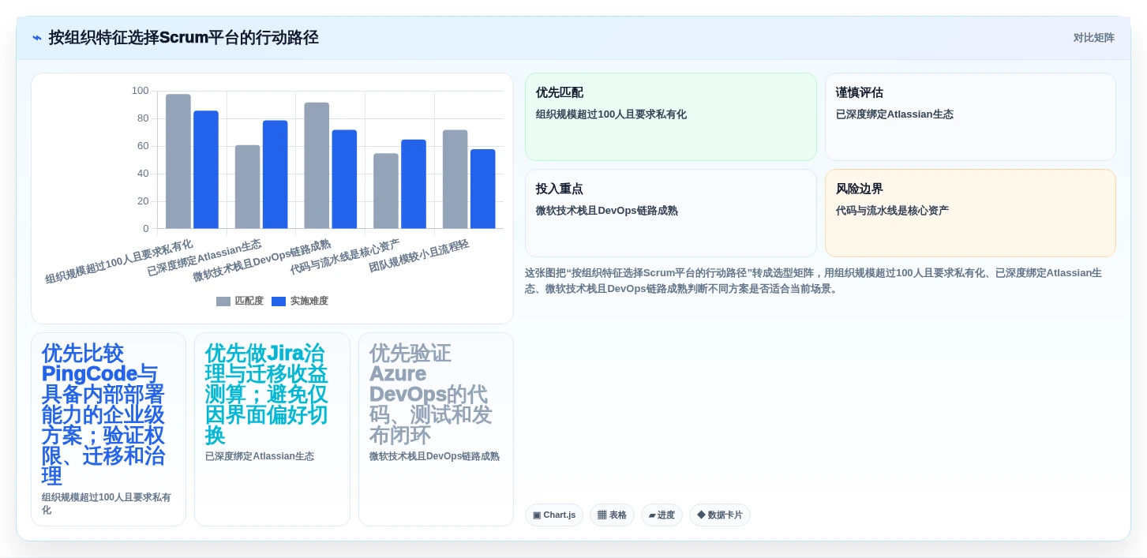
Task: Click the 对比矩阵 label in header
Action: (1093, 38)
